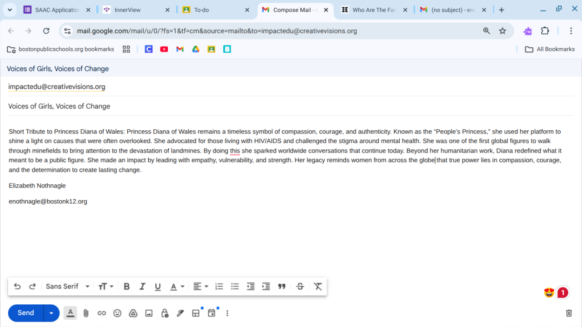Open the calendar scheduling icon
Screen dimensions: 582x327
211,313
